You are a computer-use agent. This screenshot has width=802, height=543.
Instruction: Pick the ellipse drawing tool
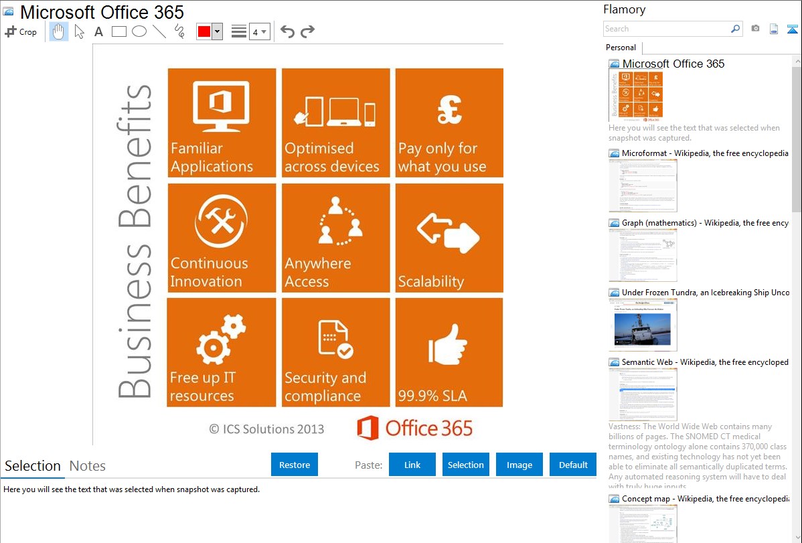coord(139,31)
